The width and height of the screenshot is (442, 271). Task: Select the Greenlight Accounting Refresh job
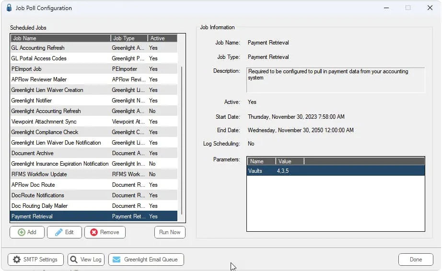click(x=94, y=111)
